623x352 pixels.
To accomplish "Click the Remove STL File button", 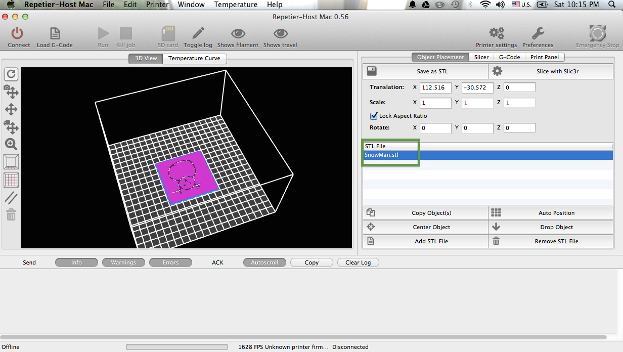I will click(551, 241).
